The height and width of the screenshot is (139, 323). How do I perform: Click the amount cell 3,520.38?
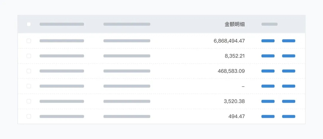(234, 101)
